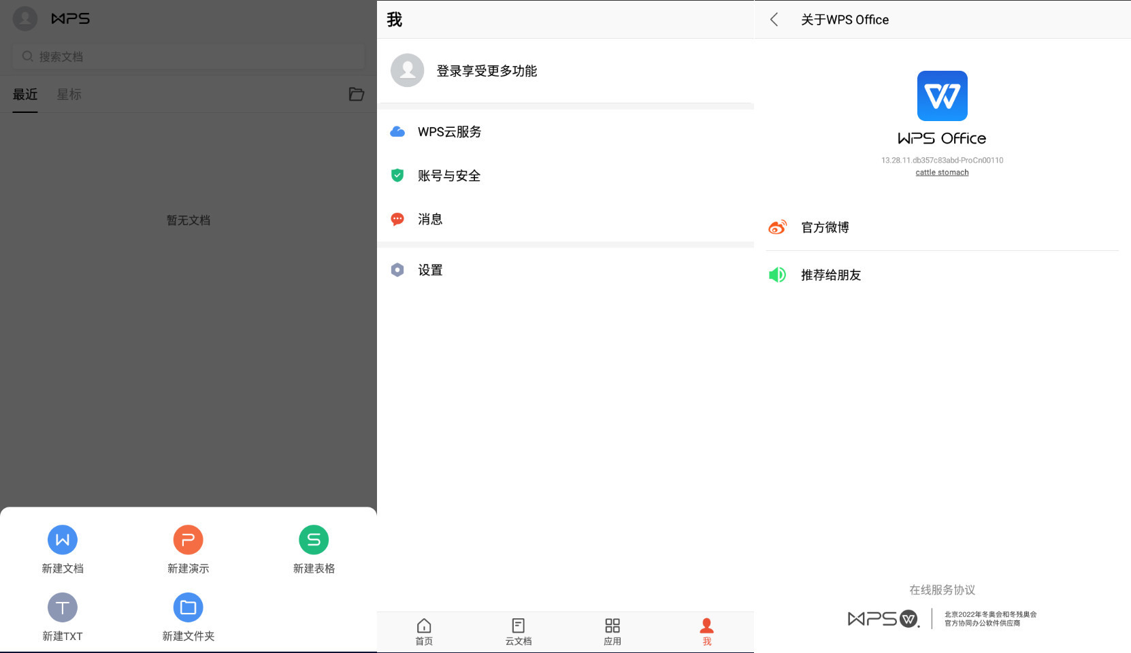Switch to the 星标 starred tab
The height and width of the screenshot is (653, 1131).
coord(69,95)
